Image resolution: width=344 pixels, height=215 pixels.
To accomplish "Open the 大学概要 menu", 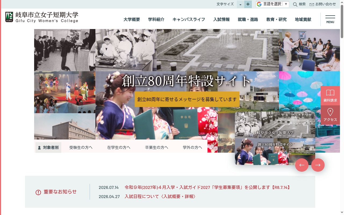I will [x=132, y=19].
